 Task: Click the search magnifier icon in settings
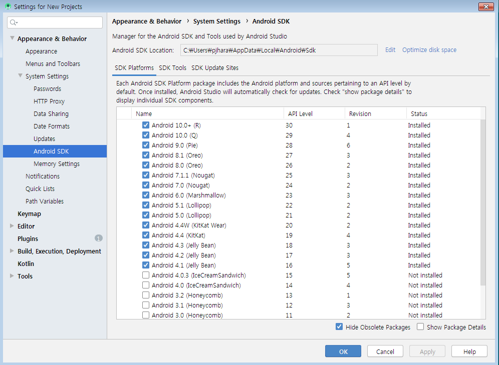[x=14, y=22]
